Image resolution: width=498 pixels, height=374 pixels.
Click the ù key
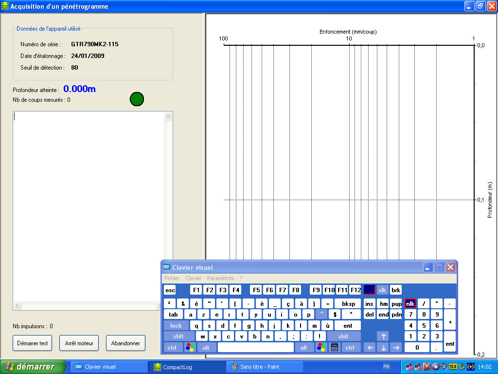tap(327, 325)
